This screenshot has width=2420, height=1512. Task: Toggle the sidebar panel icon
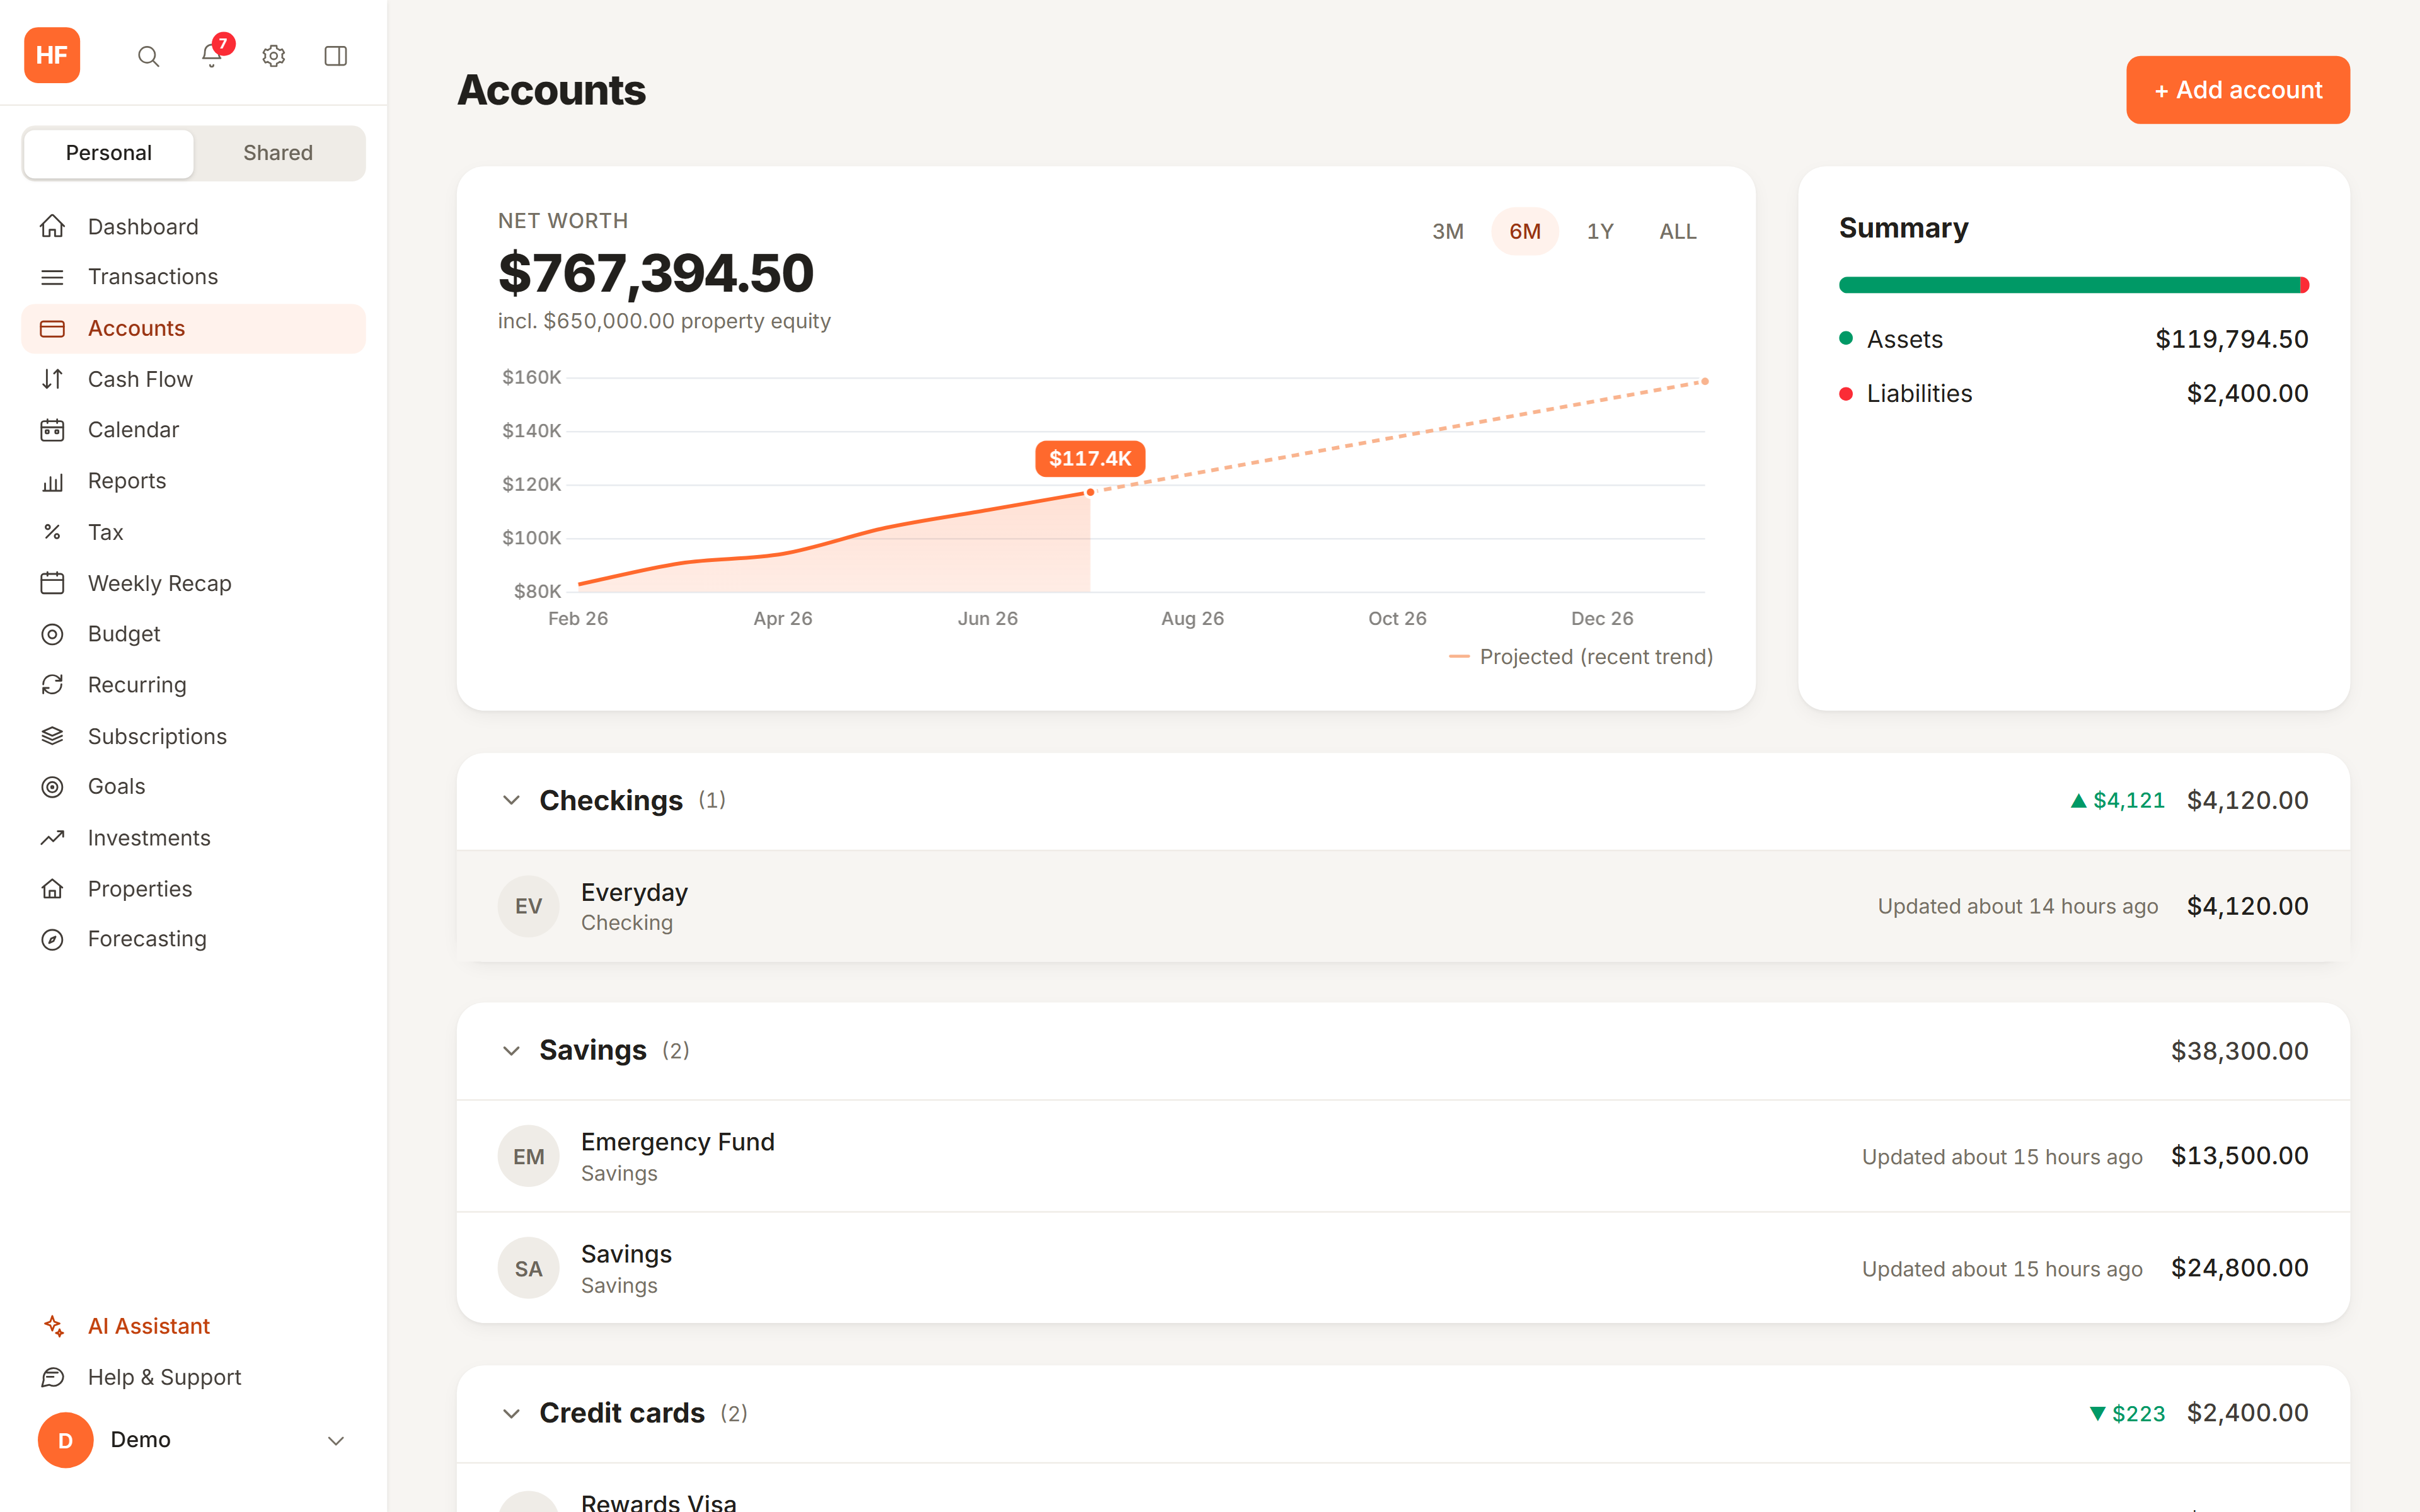click(336, 56)
